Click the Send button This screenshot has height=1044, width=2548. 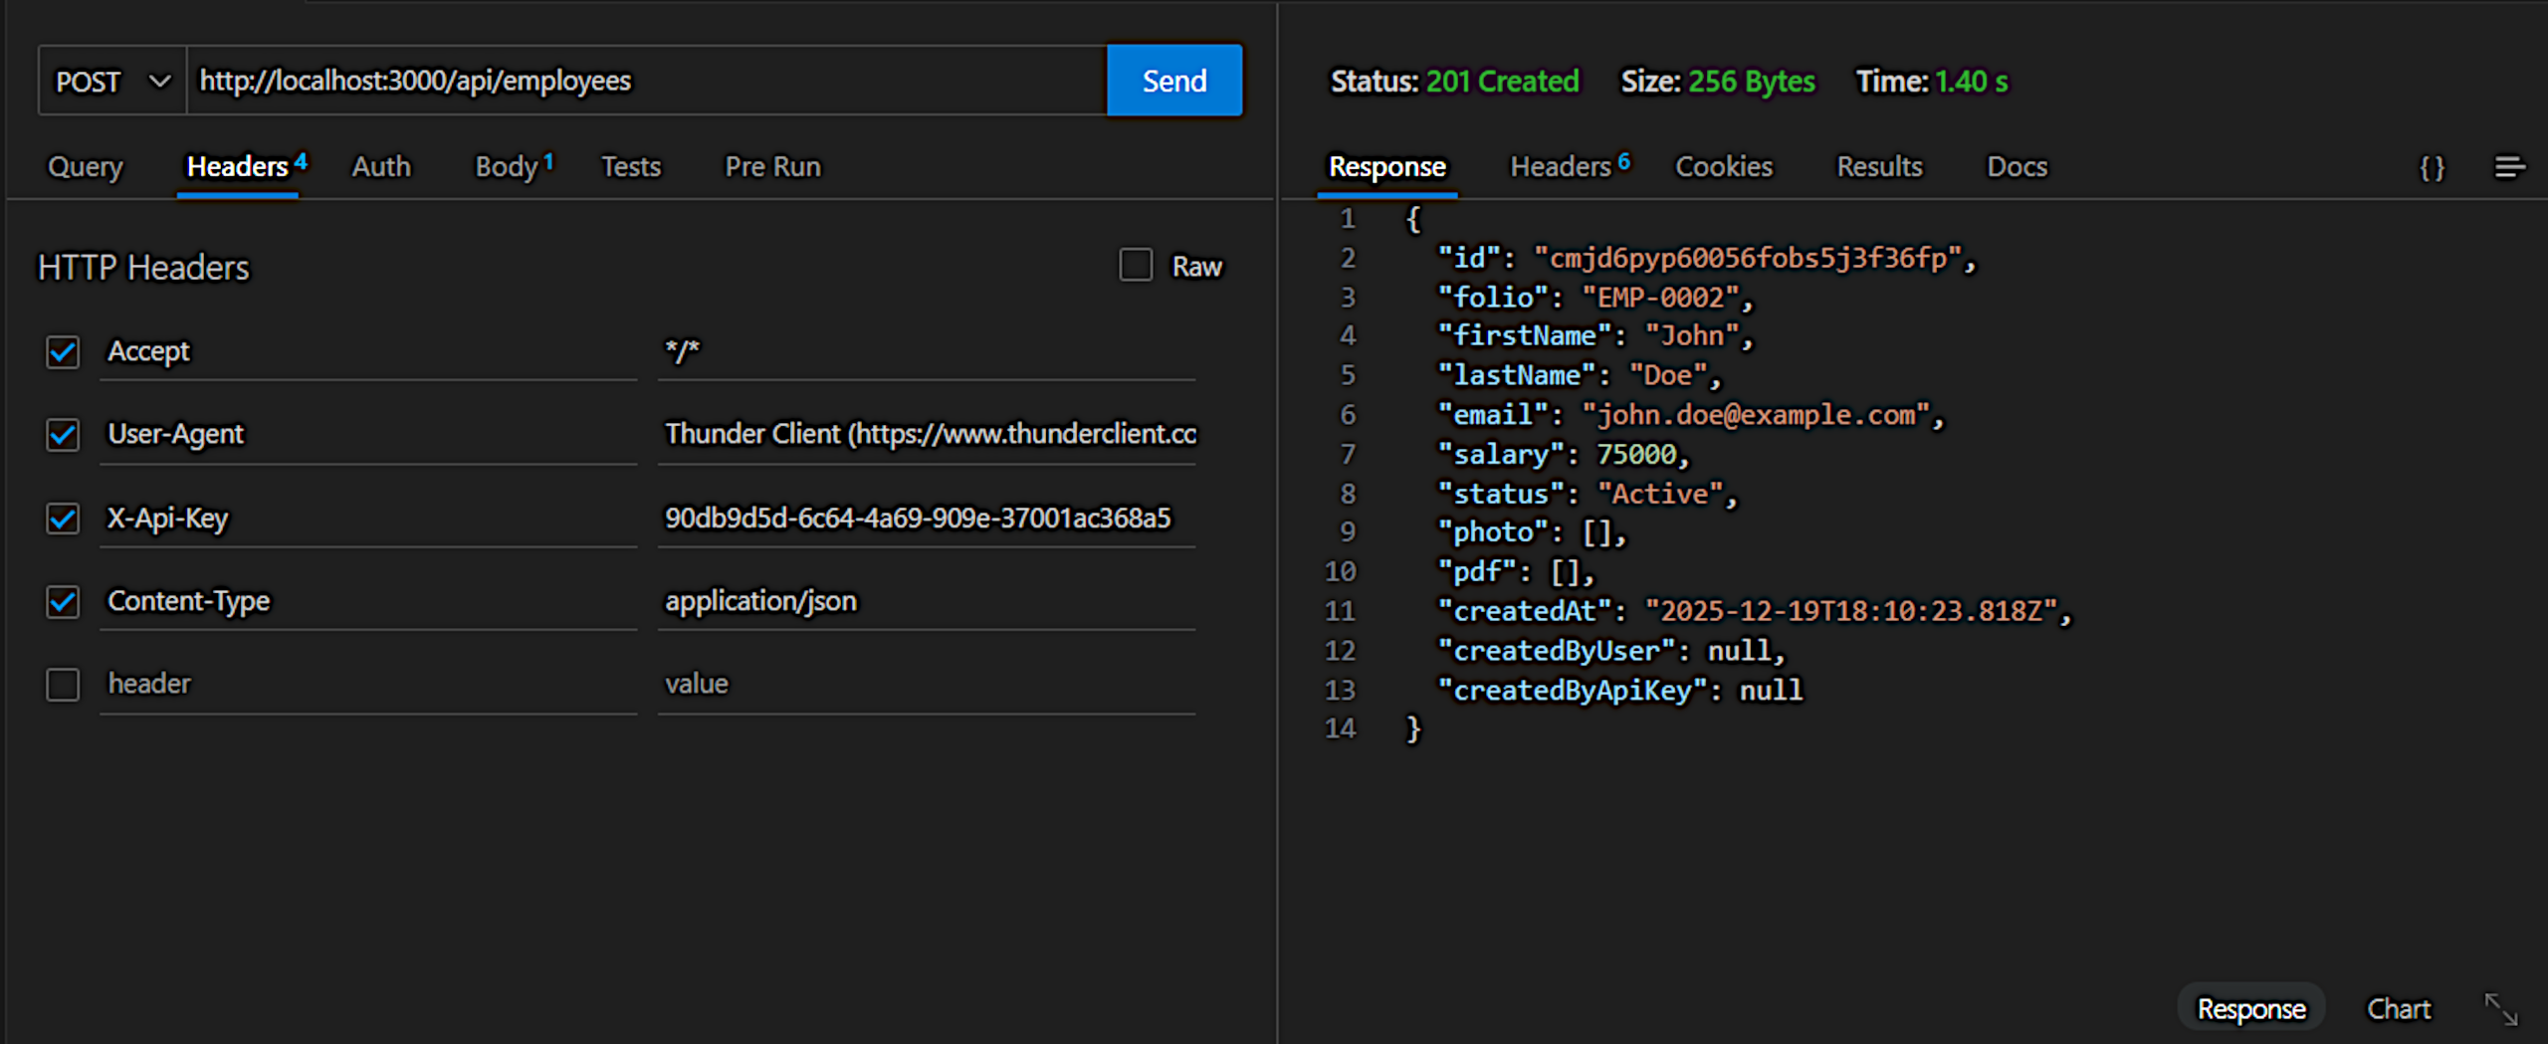click(1173, 81)
